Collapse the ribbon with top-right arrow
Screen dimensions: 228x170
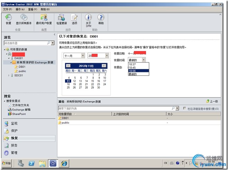point(220,14)
